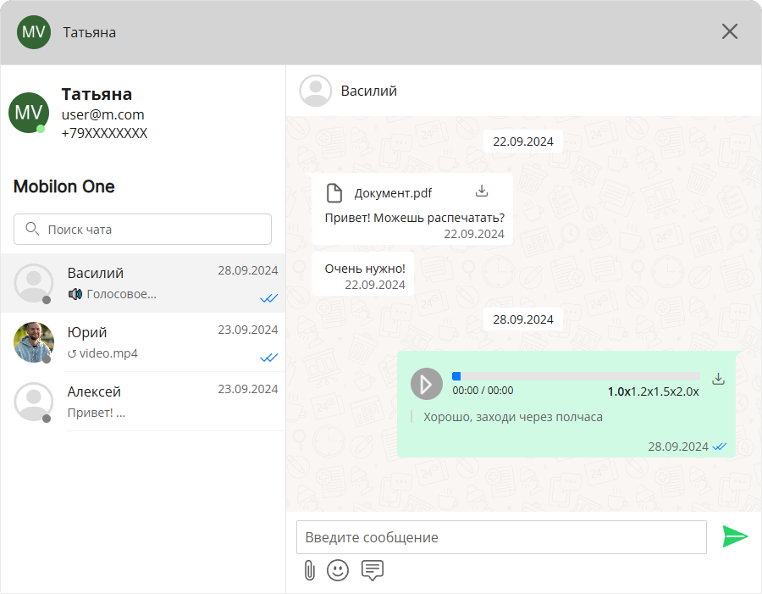This screenshot has height=594, width=762.
Task: Download the Документ.pdf file
Action: point(482,191)
